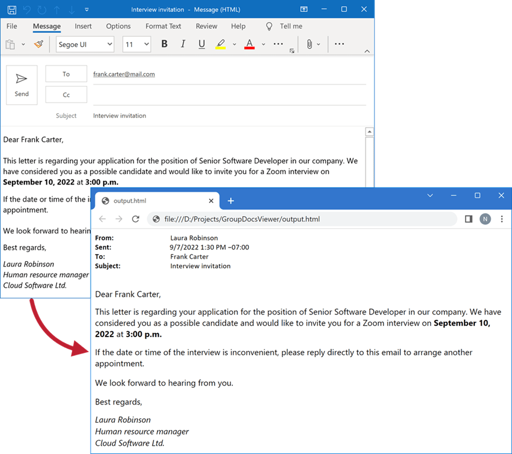This screenshot has width=512, height=454.
Task: Click the Send button
Action: click(x=22, y=85)
